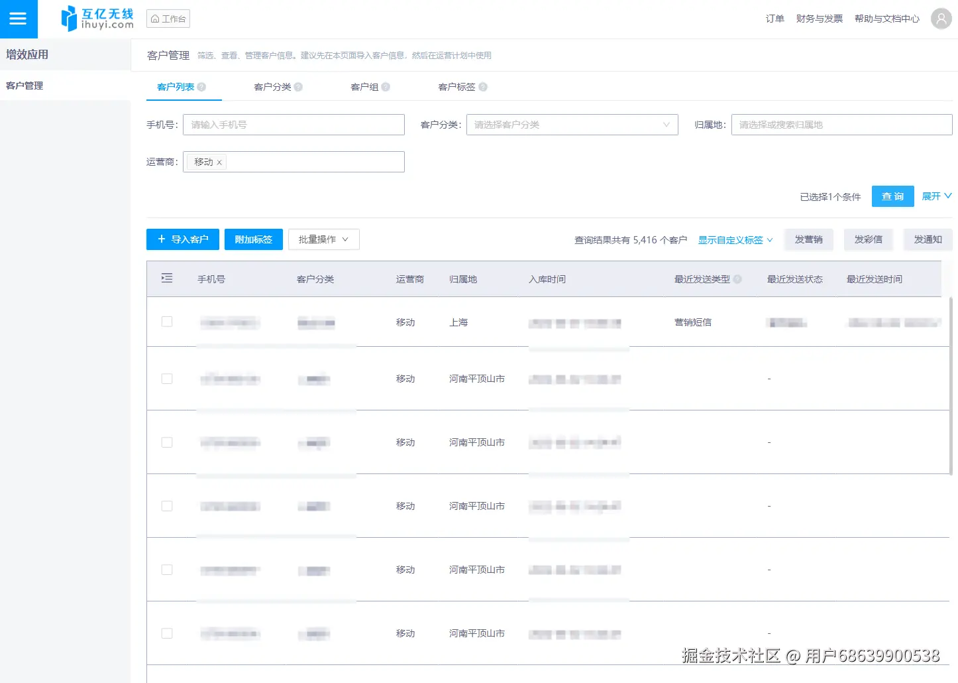Click 导入客户 button
This screenshot has height=683, width=958.
coord(183,239)
